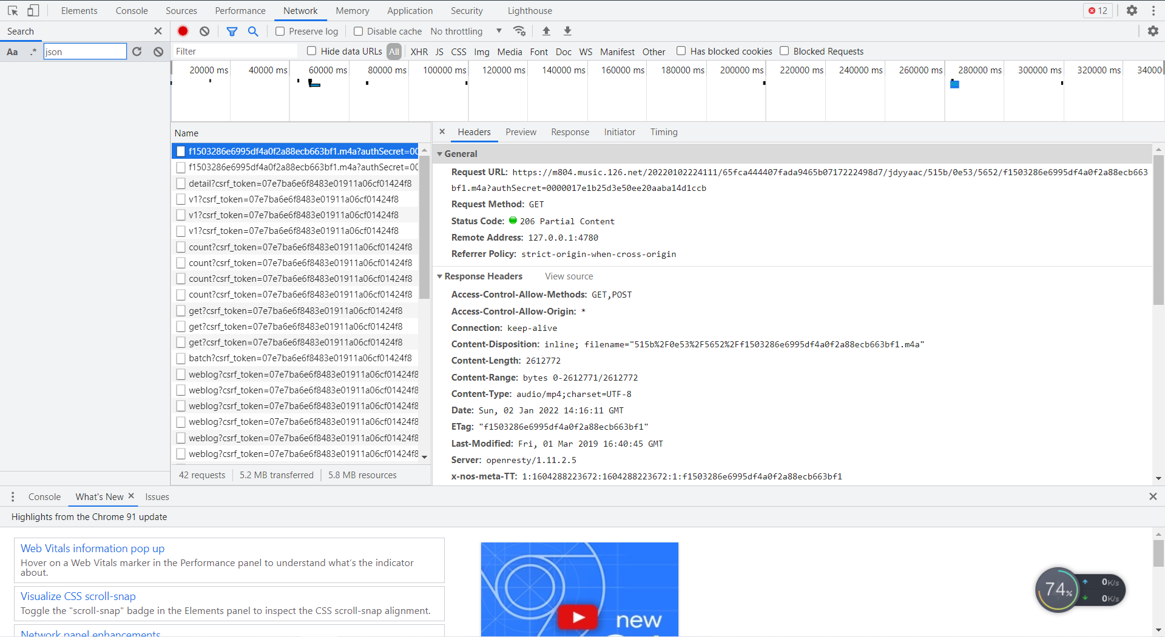Screen dimensions: 1165x637
Task: Click the Name column header
Action: click(x=300, y=133)
